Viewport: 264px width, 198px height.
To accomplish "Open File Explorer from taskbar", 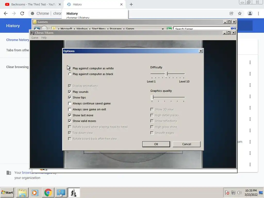I will 22,193.
